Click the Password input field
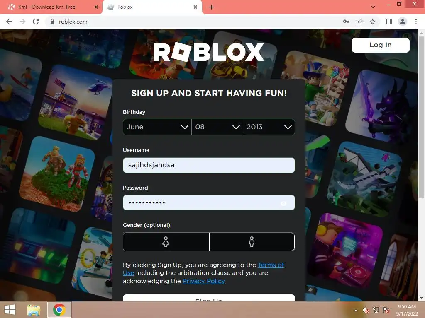The image size is (425, 318). coord(209,202)
